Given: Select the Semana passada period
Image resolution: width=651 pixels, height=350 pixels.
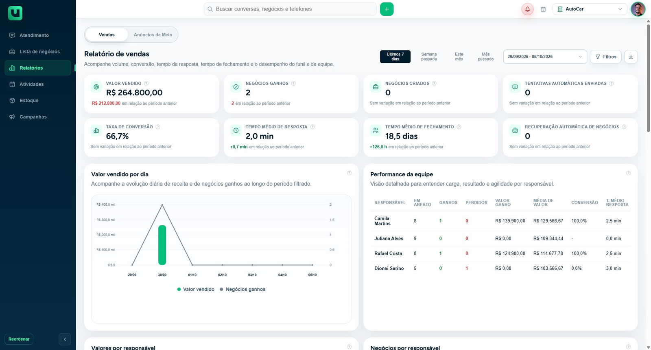Looking at the screenshot, I should pos(429,57).
